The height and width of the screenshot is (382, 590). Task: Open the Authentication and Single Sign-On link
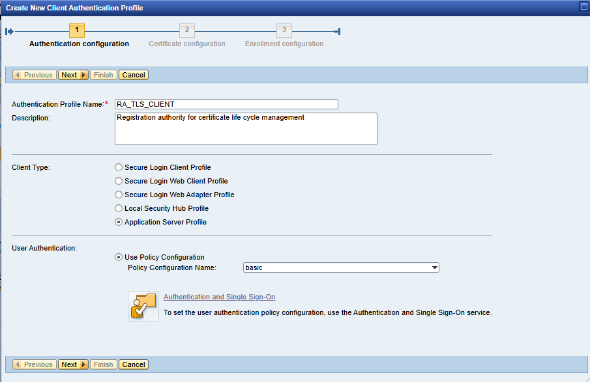219,297
